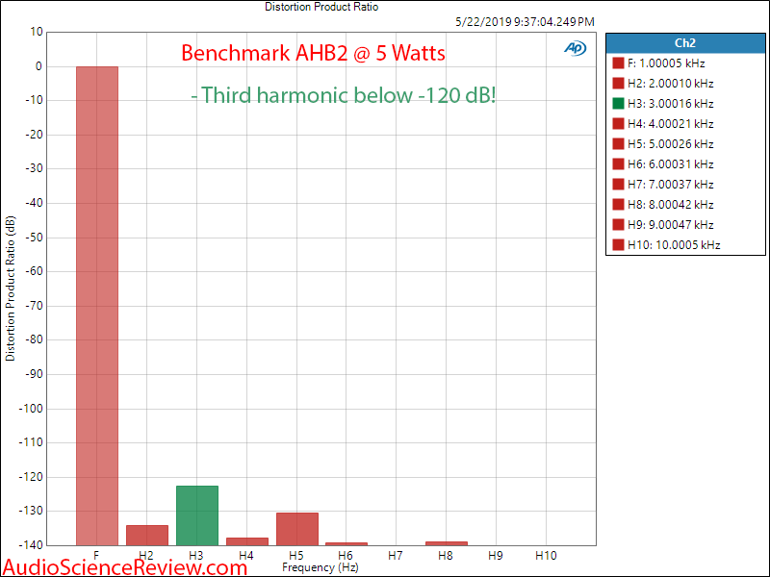Image resolution: width=770 pixels, height=577 pixels.
Task: Select legend entry text 'H4: 4.00021 kHz'
Action: 670,124
